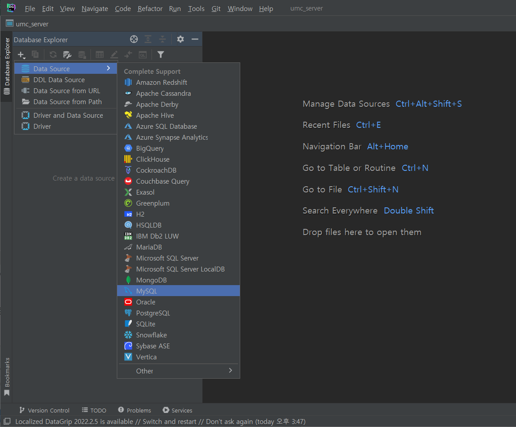Select Driver and Data Source
This screenshot has width=516, height=427.
coord(66,115)
